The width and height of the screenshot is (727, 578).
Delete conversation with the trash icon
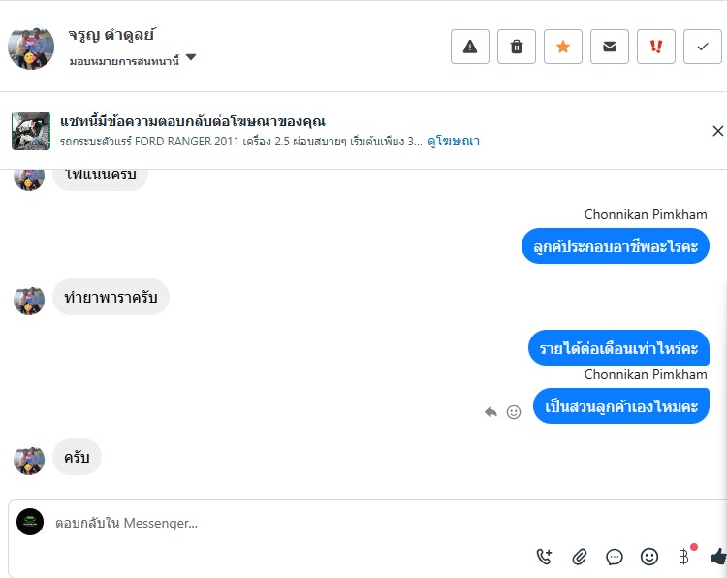(517, 47)
